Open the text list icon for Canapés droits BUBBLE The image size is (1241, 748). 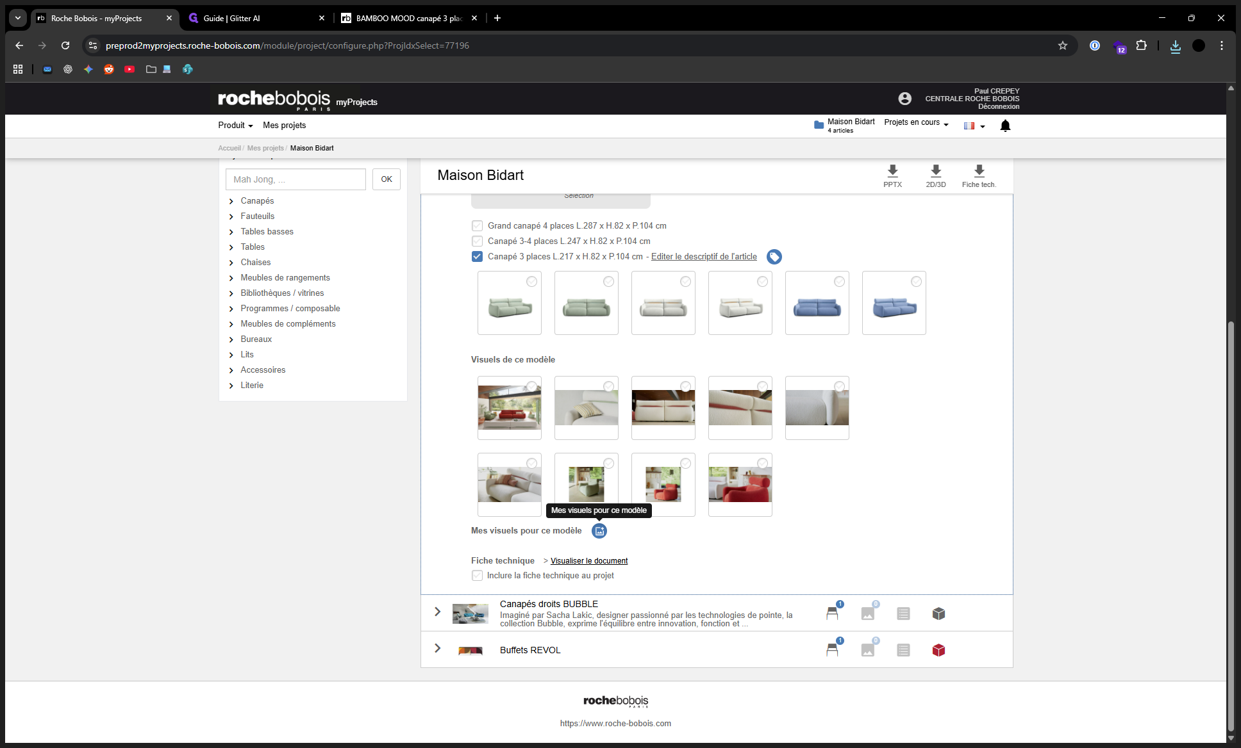(903, 614)
